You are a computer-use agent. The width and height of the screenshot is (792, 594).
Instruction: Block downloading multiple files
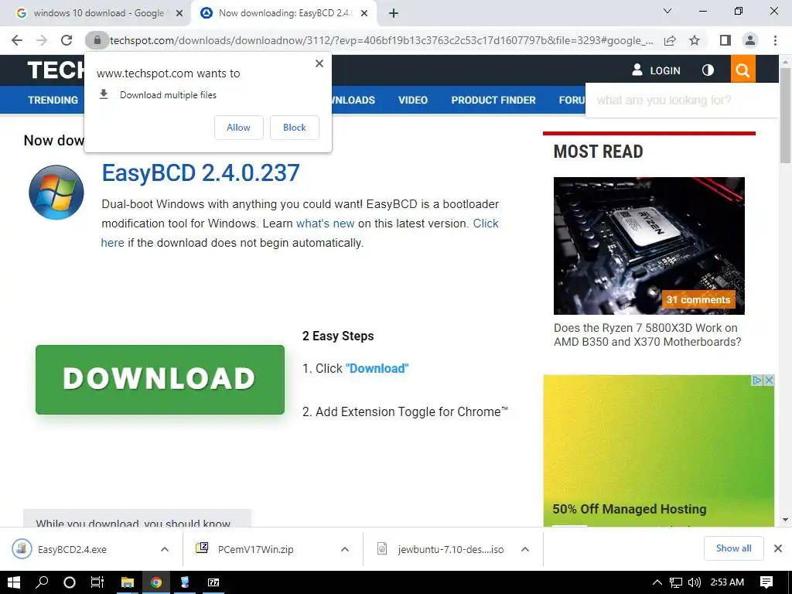pos(295,128)
